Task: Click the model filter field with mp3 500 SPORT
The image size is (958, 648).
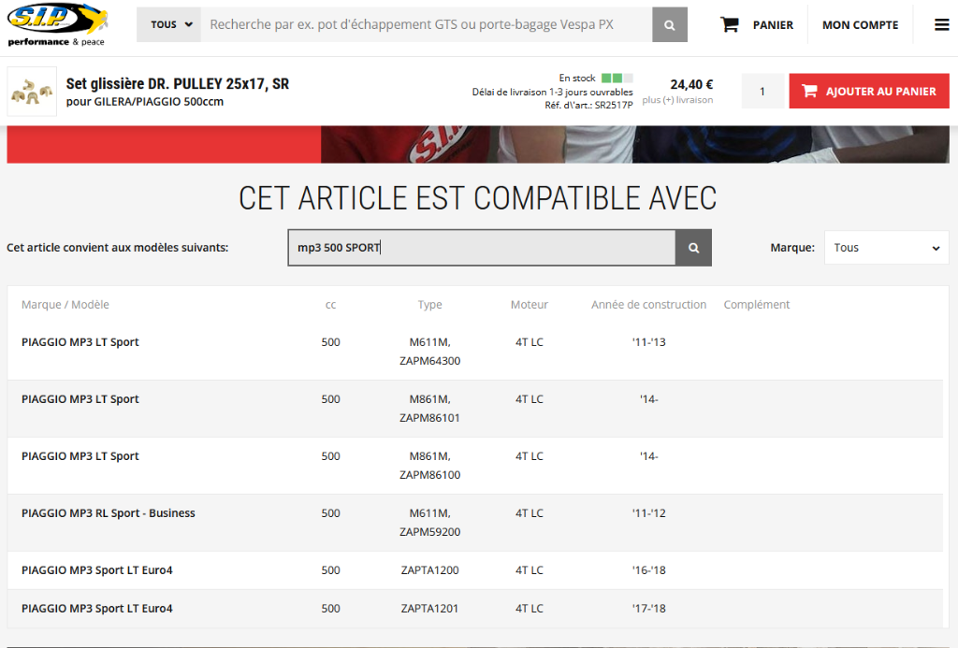Action: pos(481,248)
